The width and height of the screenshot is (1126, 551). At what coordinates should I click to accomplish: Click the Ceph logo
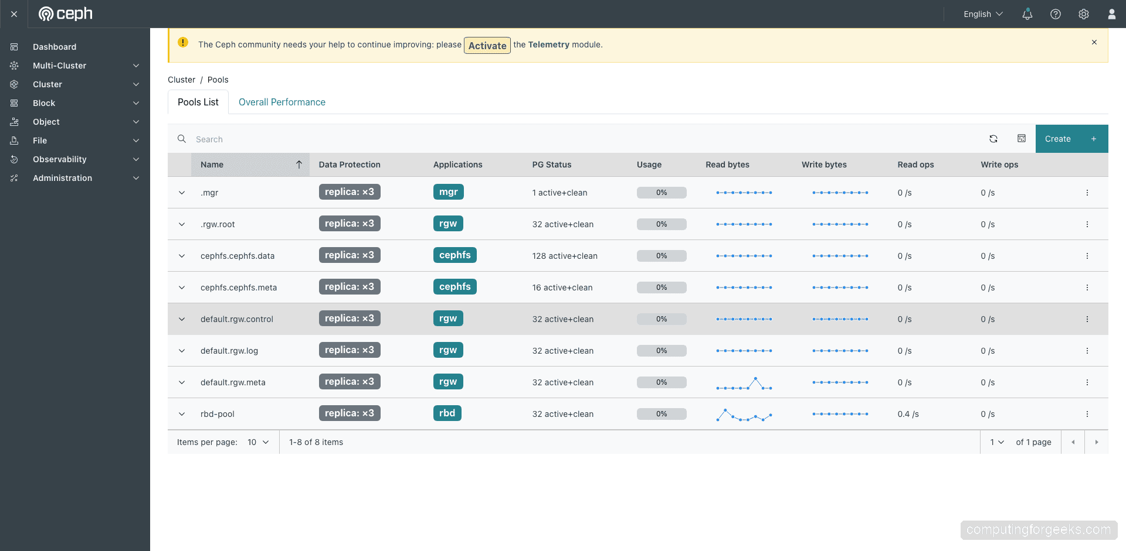point(66,13)
